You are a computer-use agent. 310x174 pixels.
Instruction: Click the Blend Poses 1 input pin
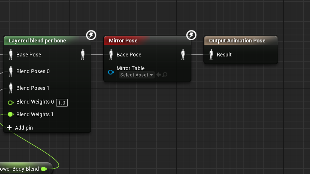tap(11, 88)
